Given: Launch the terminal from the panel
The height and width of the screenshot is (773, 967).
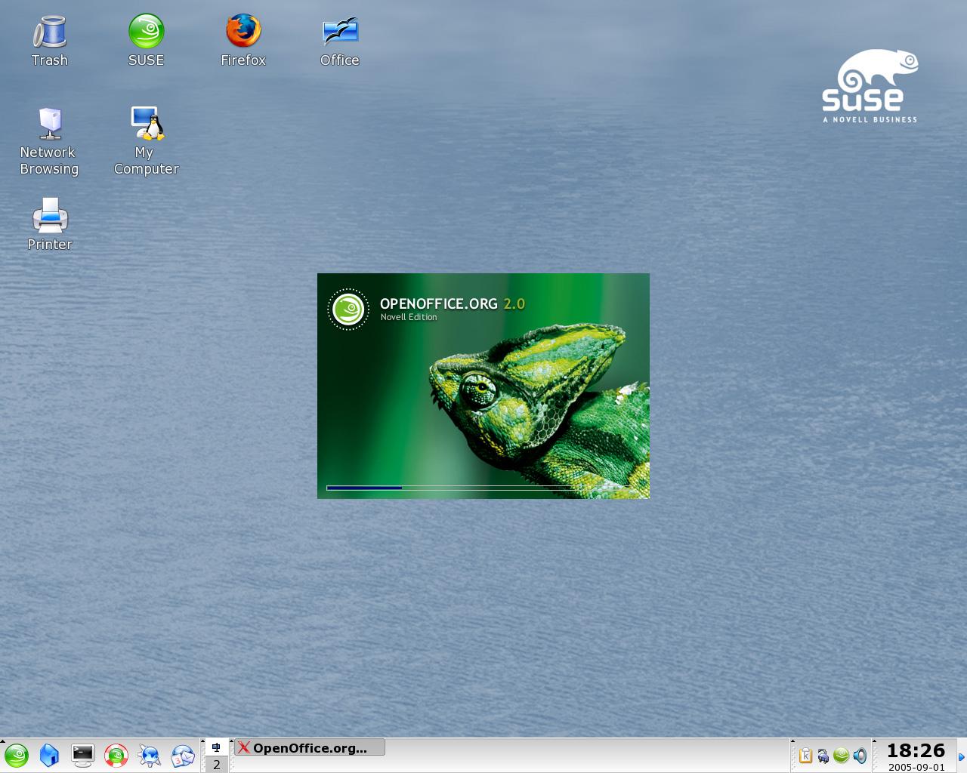Looking at the screenshot, I should [83, 756].
